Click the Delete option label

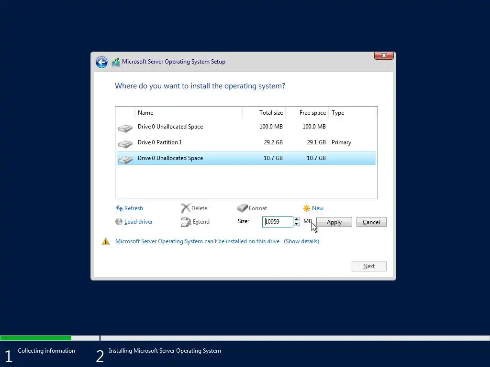[x=199, y=208]
